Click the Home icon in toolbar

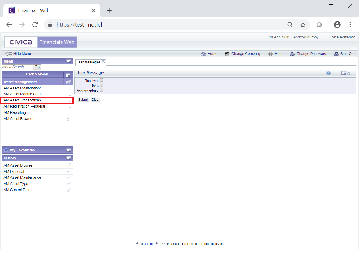click(x=203, y=54)
